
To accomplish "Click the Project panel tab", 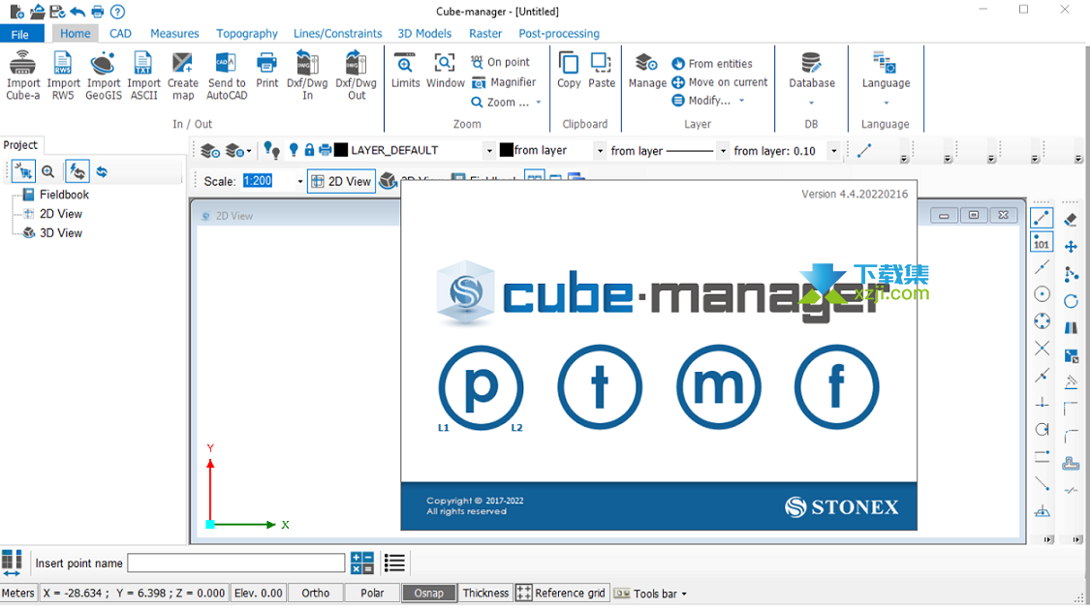I will tap(21, 145).
